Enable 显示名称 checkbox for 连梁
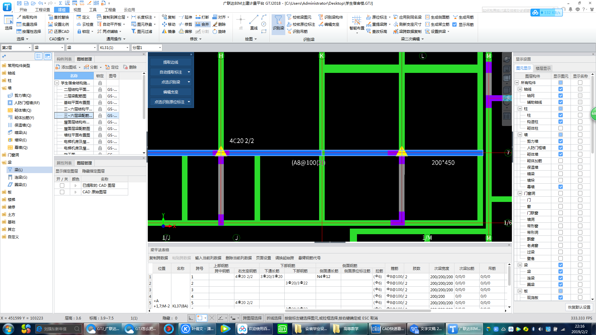 580,278
